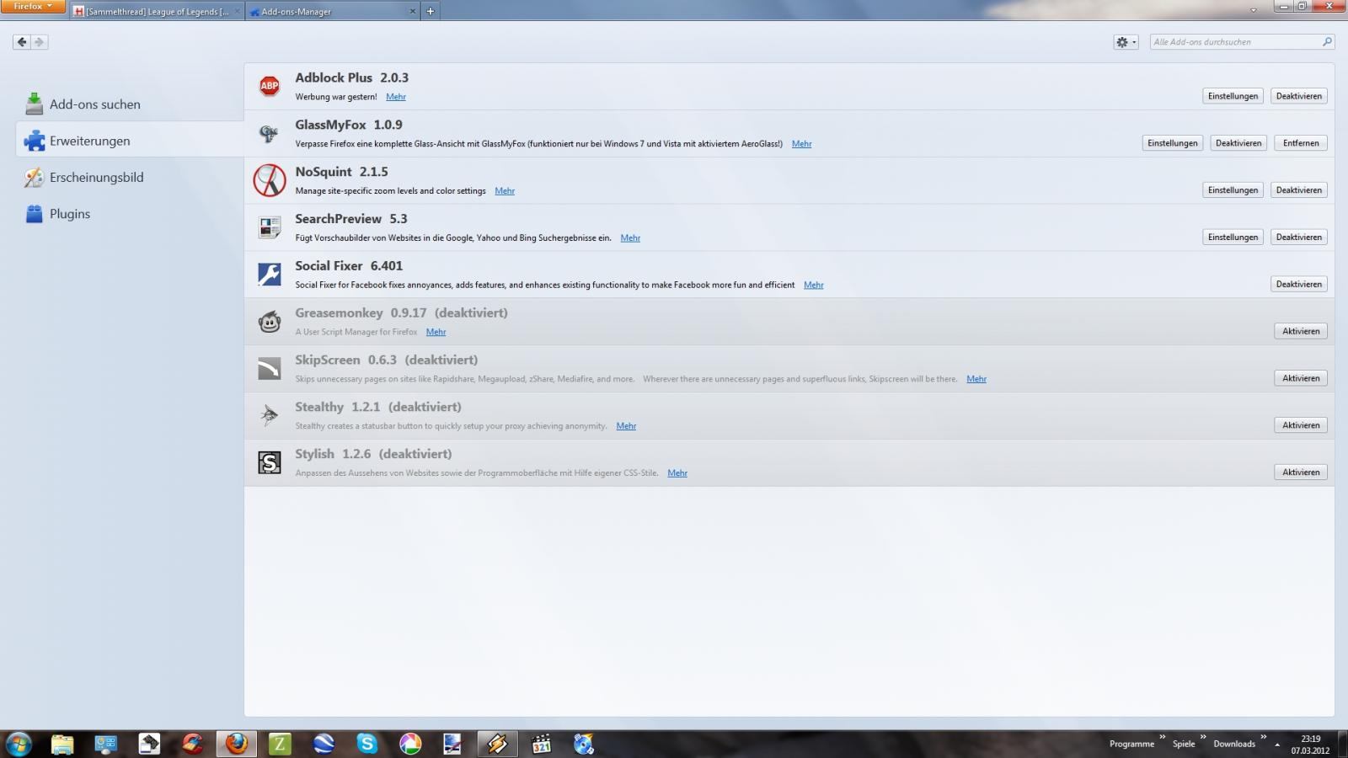
Task: Open the green Z taskbar application
Action: (280, 744)
